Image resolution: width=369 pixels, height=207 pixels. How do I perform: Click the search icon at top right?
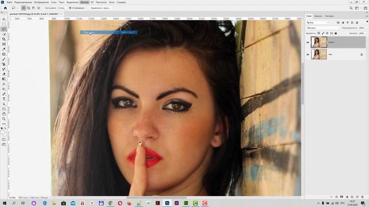(x=351, y=8)
